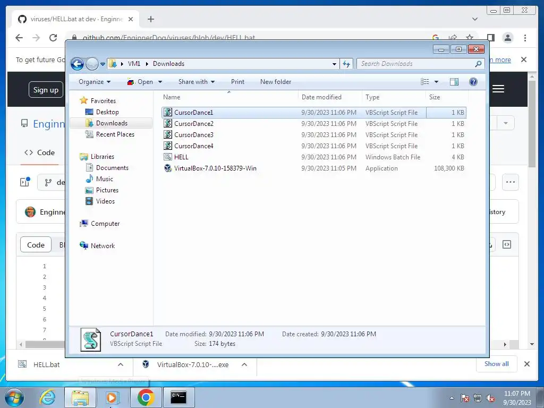Select the CursorDance1 script file icon
Screen dimensions: 544x408
click(168, 113)
